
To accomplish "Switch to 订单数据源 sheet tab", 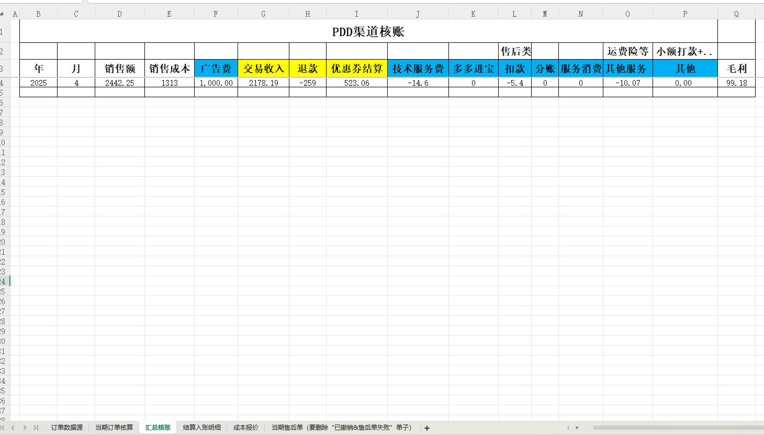I will coord(67,428).
